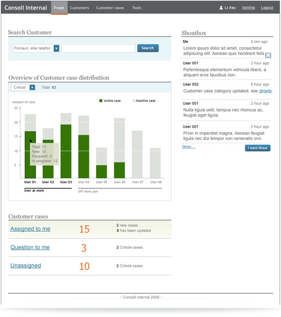Click the 5 min ago timestamp

[259, 42]
